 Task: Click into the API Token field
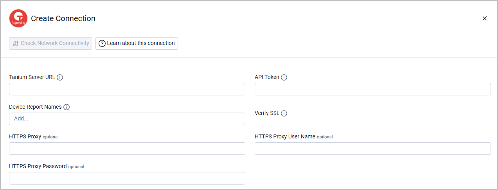pyautogui.click(x=373, y=89)
